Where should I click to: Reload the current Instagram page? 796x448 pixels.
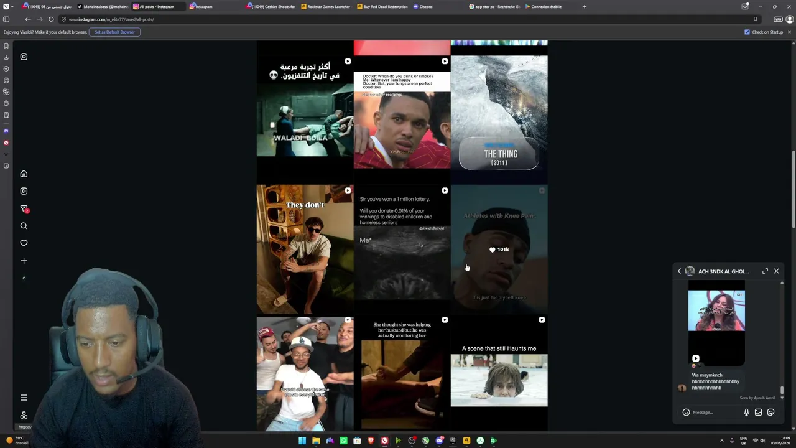tap(51, 19)
